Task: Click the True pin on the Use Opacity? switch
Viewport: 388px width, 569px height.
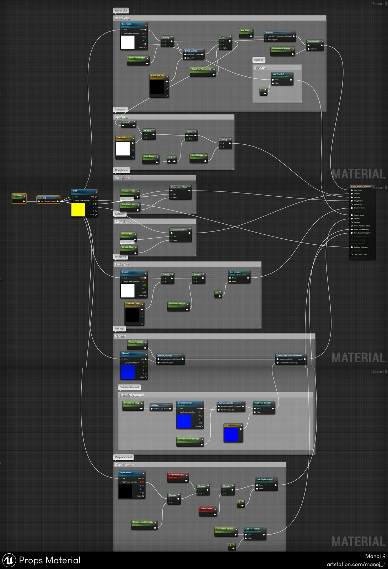Action: click(273, 80)
